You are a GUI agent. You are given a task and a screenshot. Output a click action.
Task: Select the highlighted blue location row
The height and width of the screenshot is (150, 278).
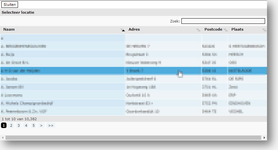point(82,71)
